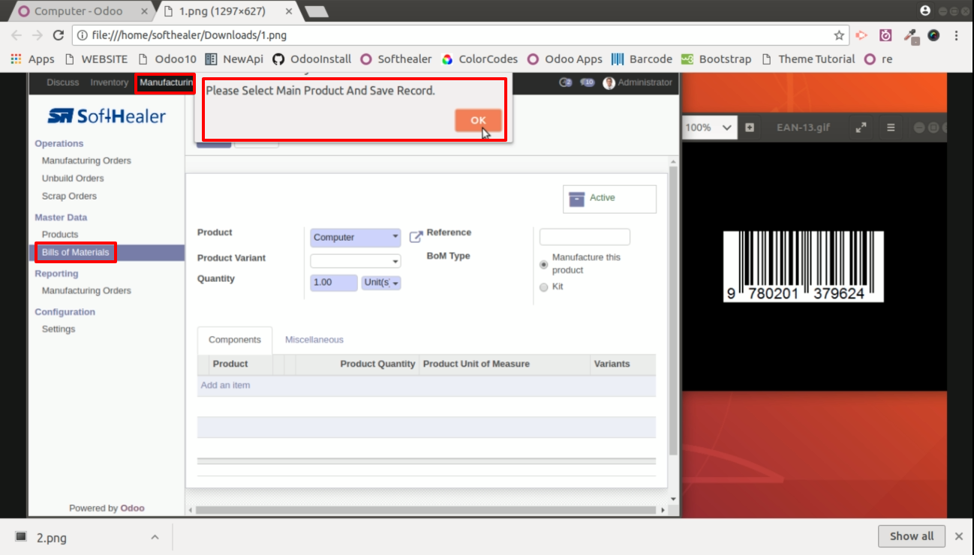Open the Manufacturing menu in Odoo

click(x=166, y=82)
